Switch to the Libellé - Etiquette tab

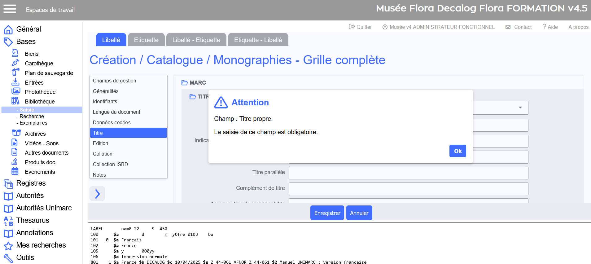196,40
